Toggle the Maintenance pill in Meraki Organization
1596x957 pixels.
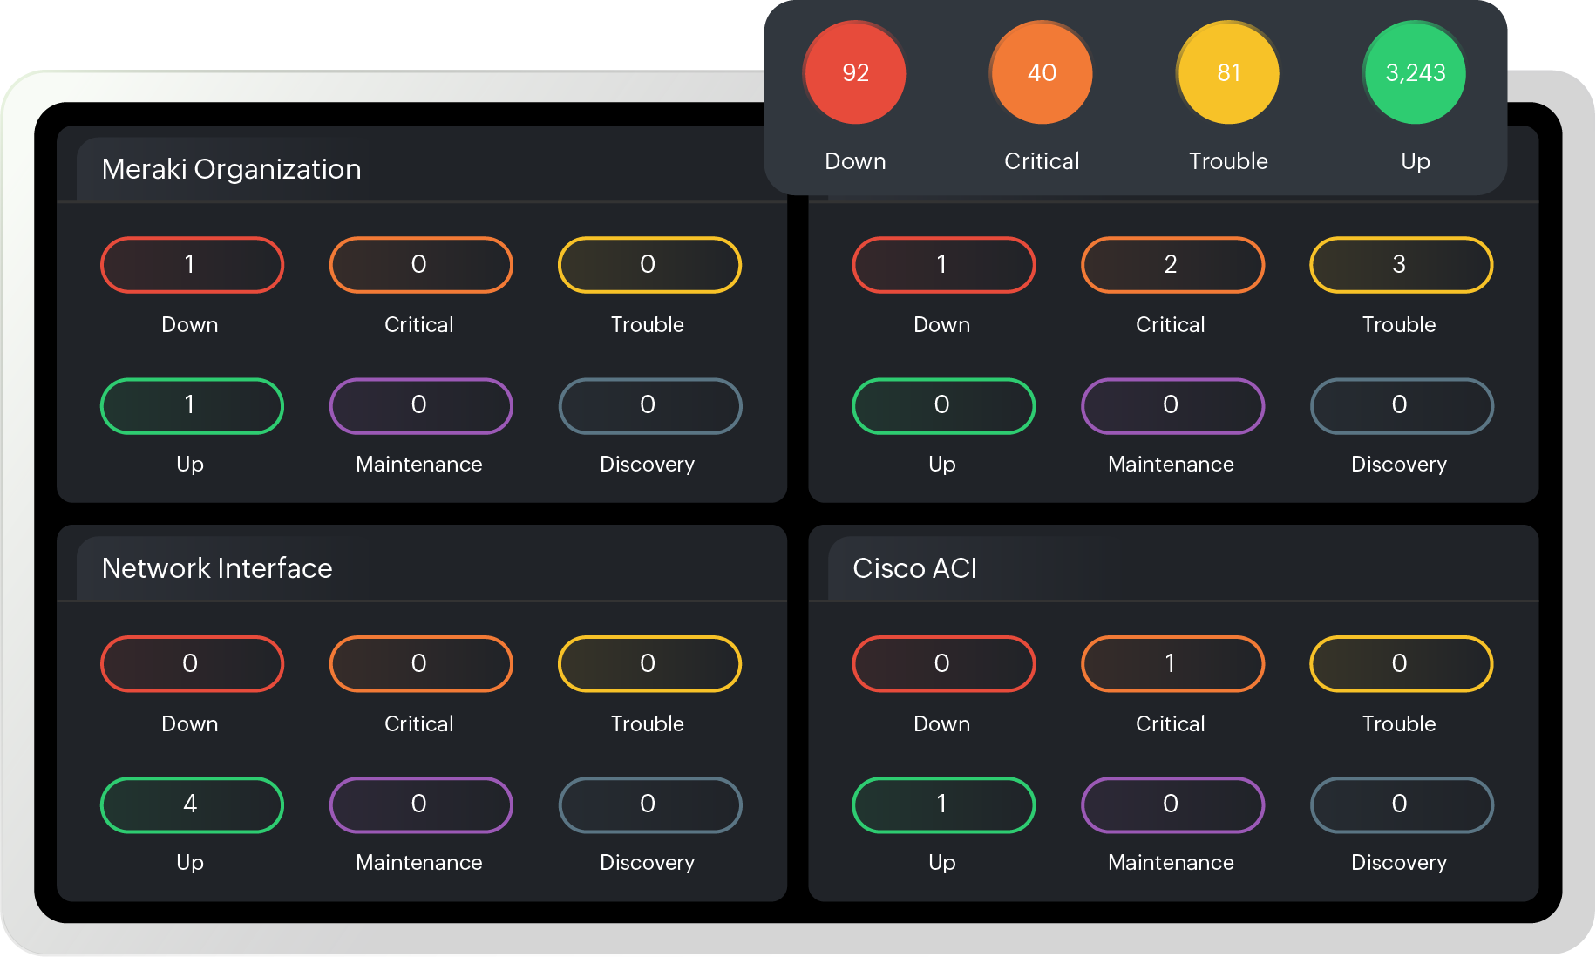pos(420,405)
